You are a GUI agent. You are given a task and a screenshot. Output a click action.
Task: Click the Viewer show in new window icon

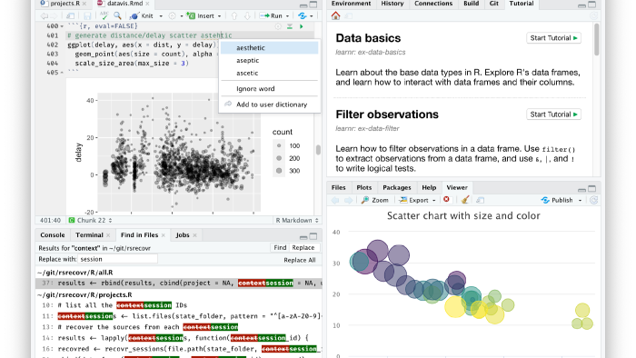click(x=481, y=200)
